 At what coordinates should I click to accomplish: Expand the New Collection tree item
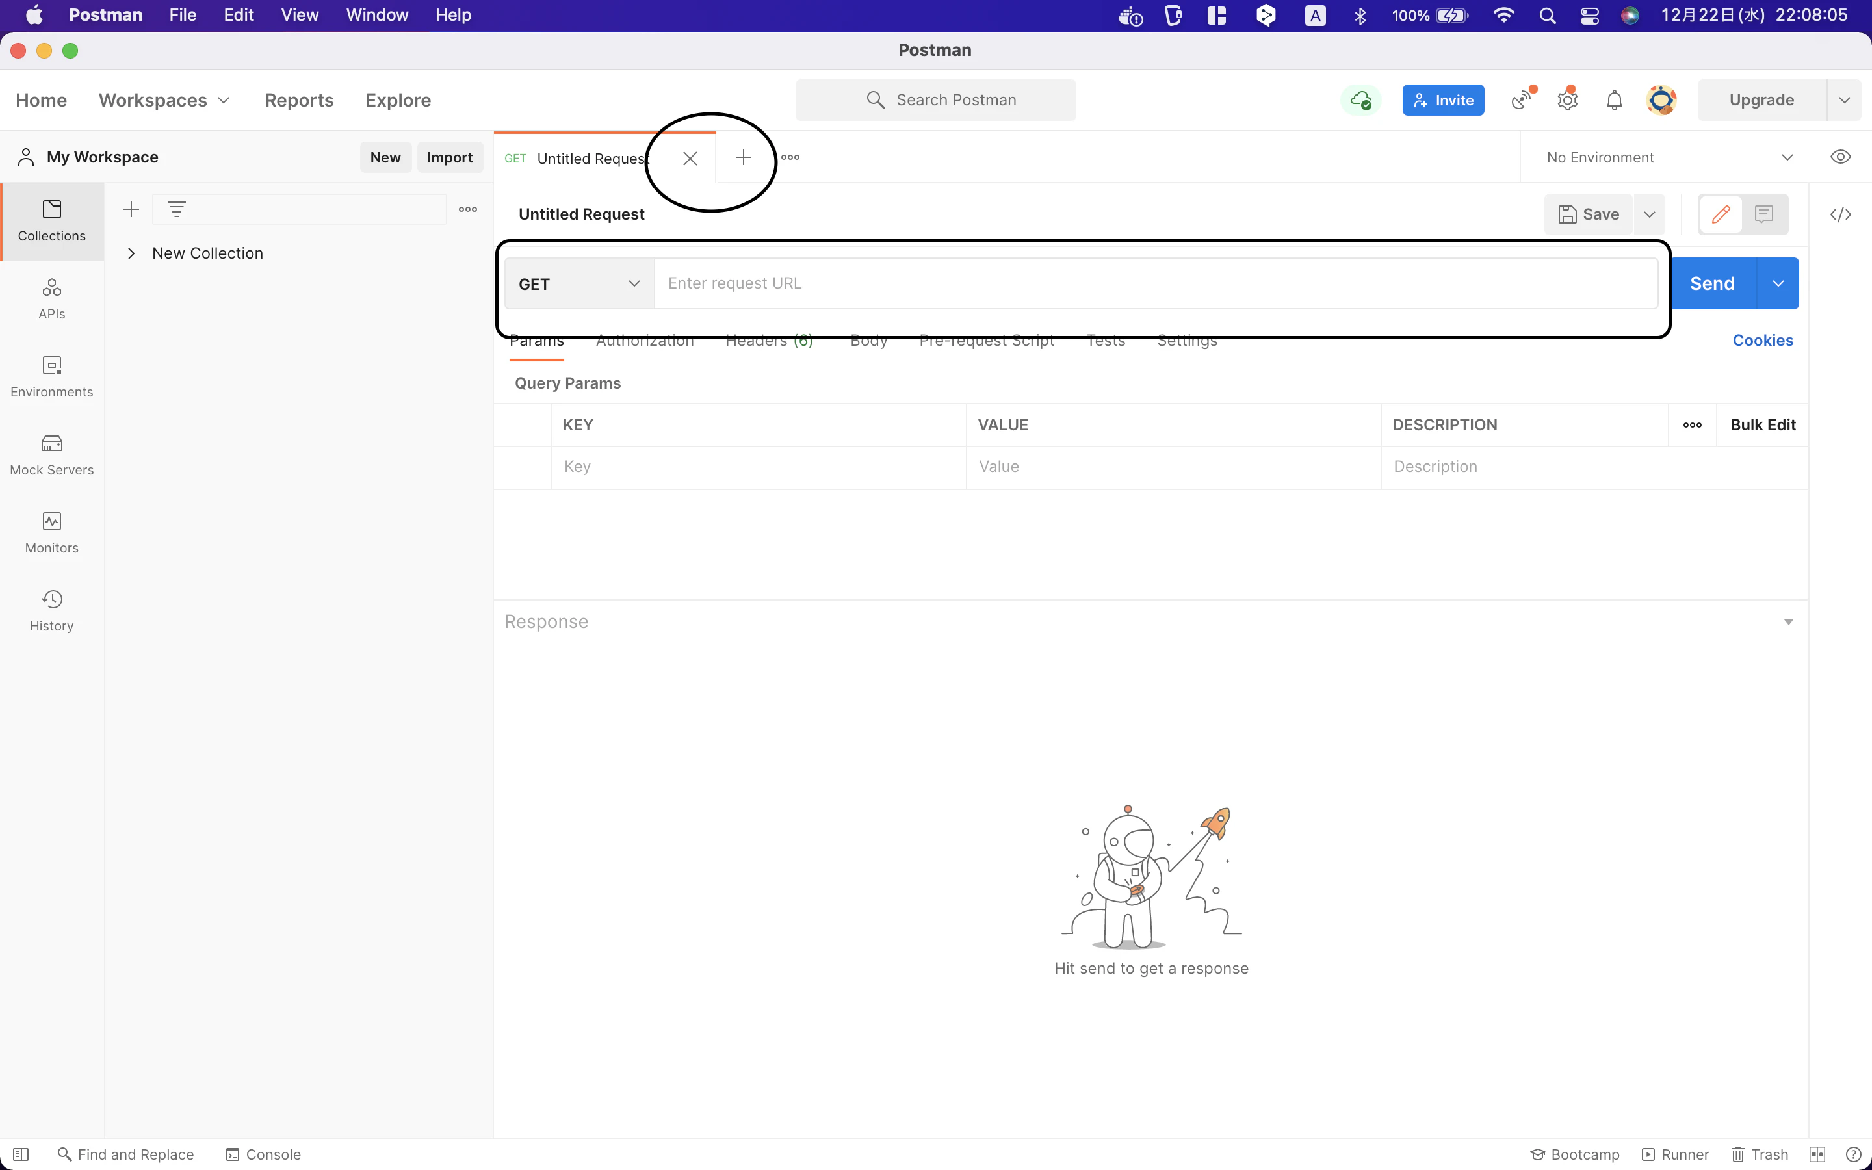131,253
